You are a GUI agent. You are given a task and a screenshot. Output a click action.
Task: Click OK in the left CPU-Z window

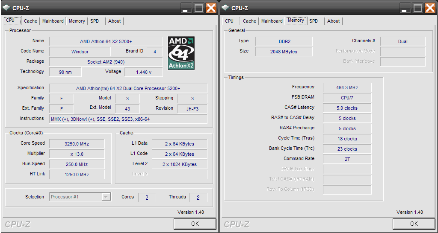click(x=195, y=224)
